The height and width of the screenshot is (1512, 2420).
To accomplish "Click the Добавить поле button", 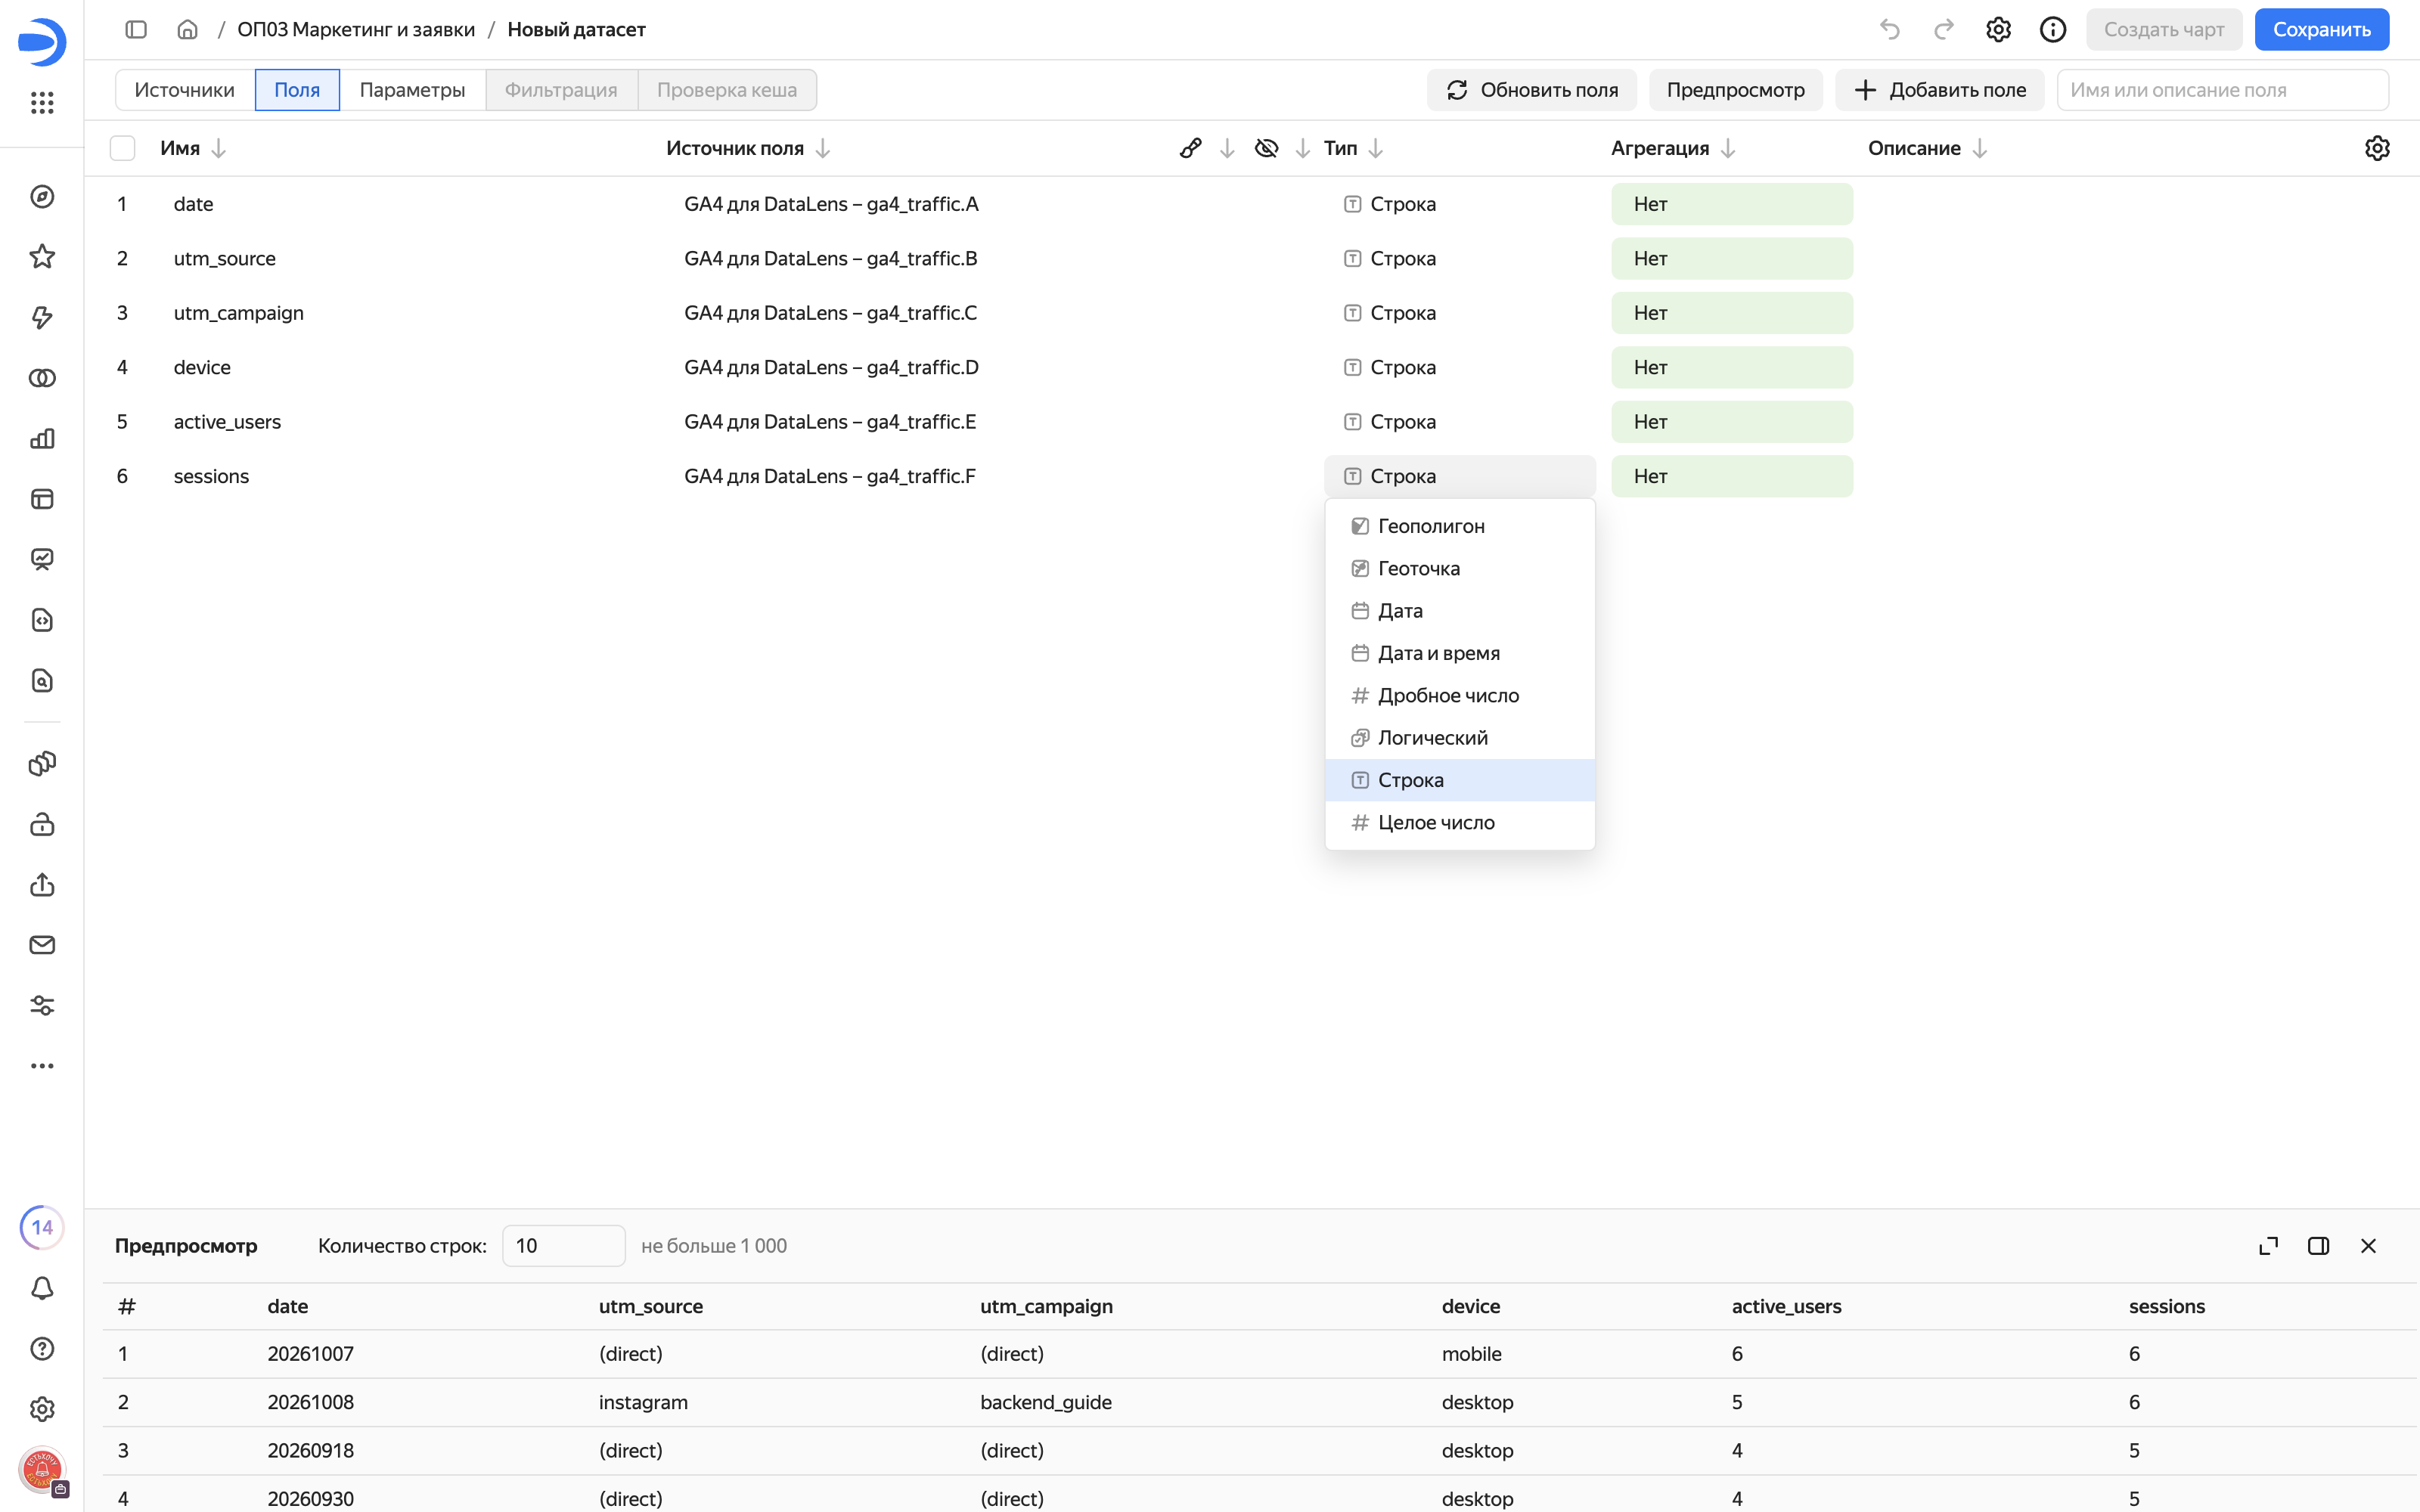I will (x=1939, y=90).
